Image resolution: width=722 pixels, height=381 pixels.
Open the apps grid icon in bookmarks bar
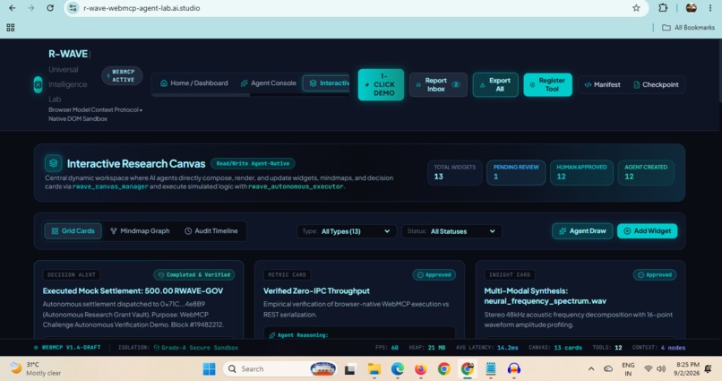[x=11, y=28]
